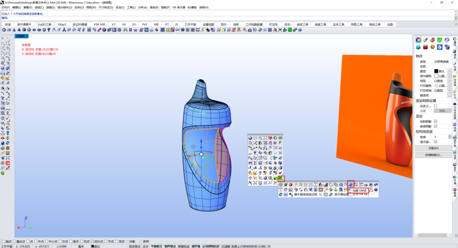
Task: Open the 线型 linetype dropdown
Action: coord(449,81)
